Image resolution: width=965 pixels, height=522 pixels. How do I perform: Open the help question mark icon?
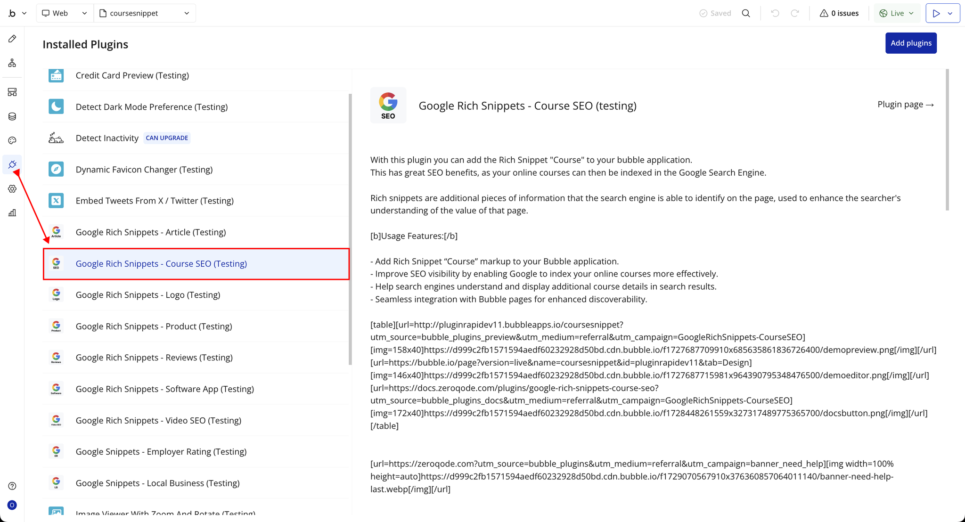[x=12, y=486]
